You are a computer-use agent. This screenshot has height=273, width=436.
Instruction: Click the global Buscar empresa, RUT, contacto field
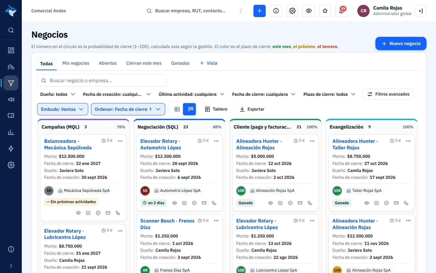tap(195, 11)
